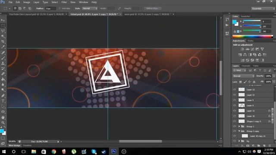This screenshot has width=276, height=155.
Task: Add a Brightness/Contrast adjustment
Action: (x=242, y=49)
